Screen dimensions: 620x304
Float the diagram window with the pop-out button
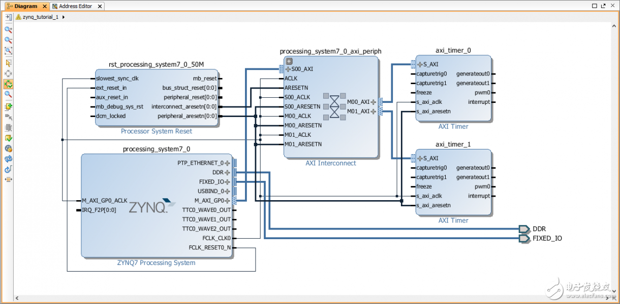604,6
